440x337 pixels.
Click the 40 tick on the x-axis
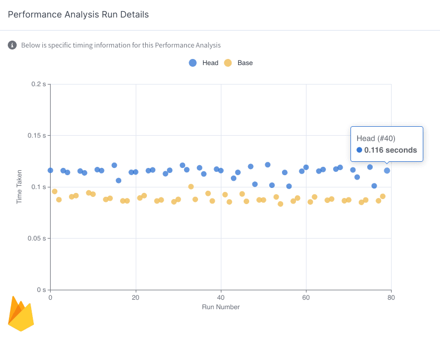click(221, 298)
